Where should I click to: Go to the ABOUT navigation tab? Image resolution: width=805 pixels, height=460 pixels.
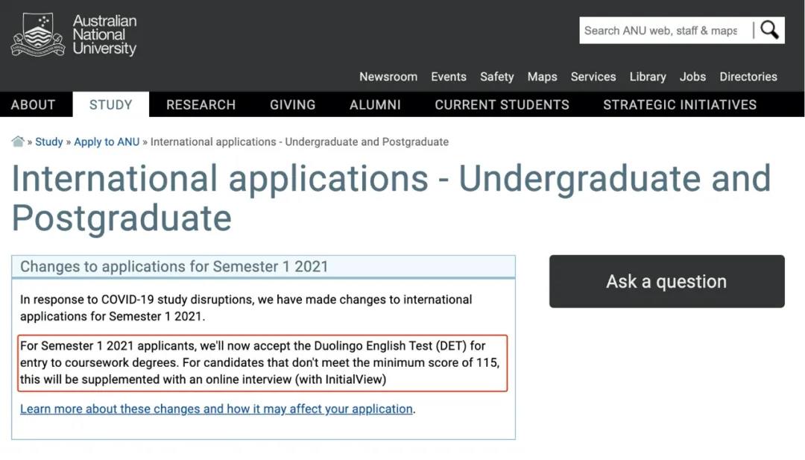(x=34, y=104)
